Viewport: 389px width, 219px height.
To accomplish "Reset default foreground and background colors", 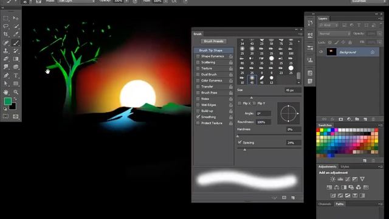I will [5, 109].
